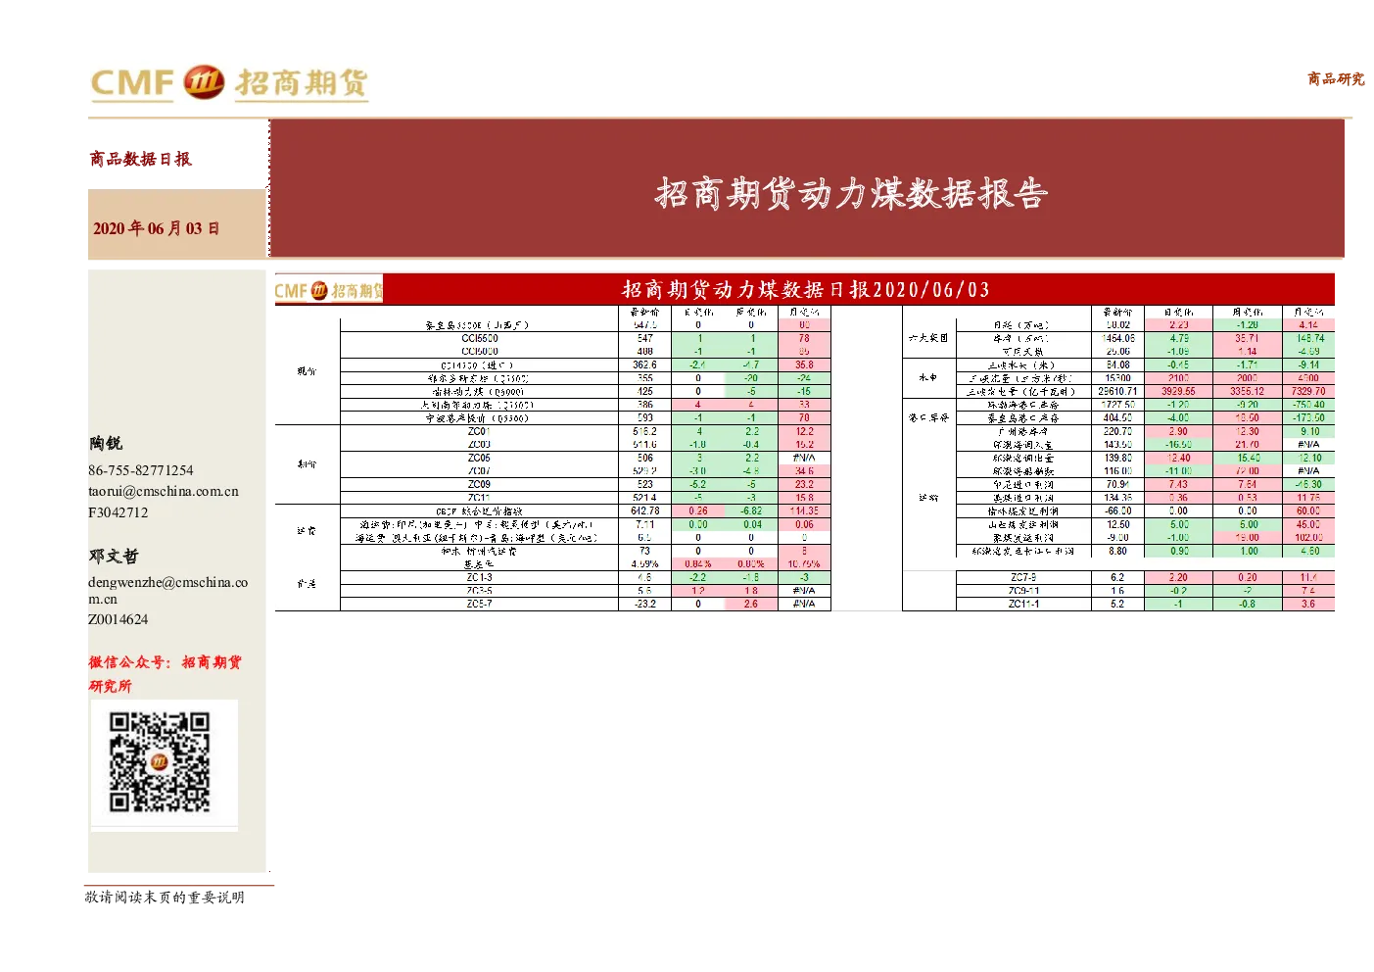Click footer note 敬请阅读末页的重要说明
Viewport: 1374px width, 972px height.
[166, 897]
